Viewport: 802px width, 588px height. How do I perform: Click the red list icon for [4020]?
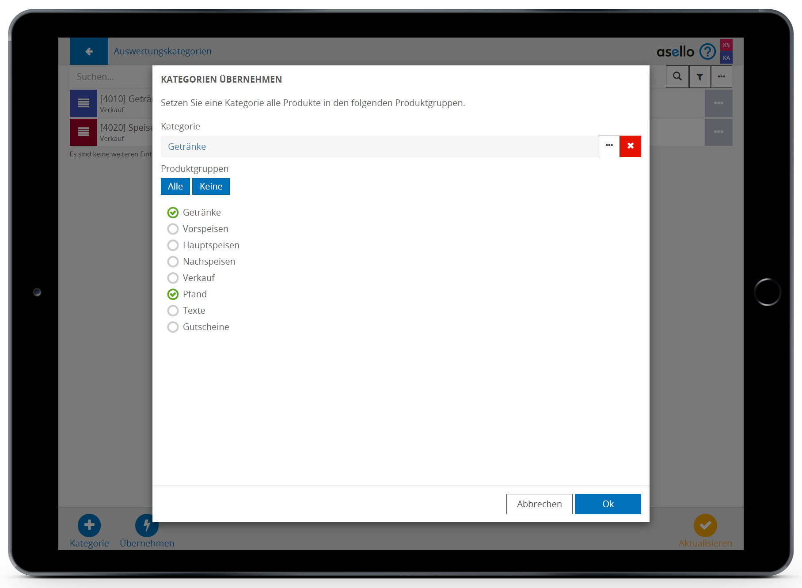tap(84, 132)
